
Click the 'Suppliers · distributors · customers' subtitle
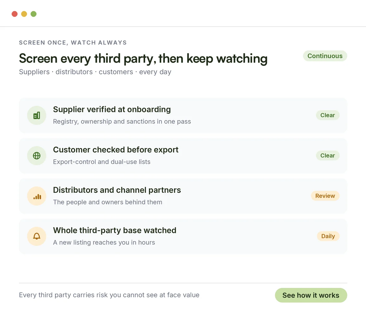95,72
